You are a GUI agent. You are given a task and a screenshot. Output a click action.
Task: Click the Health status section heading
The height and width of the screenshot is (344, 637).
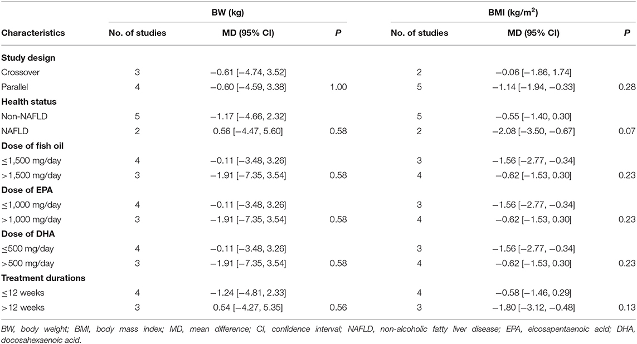(28, 102)
